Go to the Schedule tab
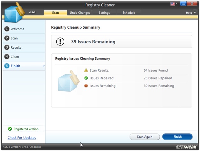 point(129,13)
